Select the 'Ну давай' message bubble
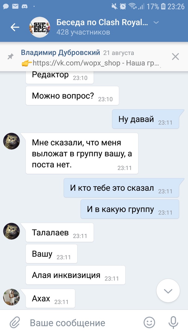The width and height of the screenshot is (188, 335). 146,119
